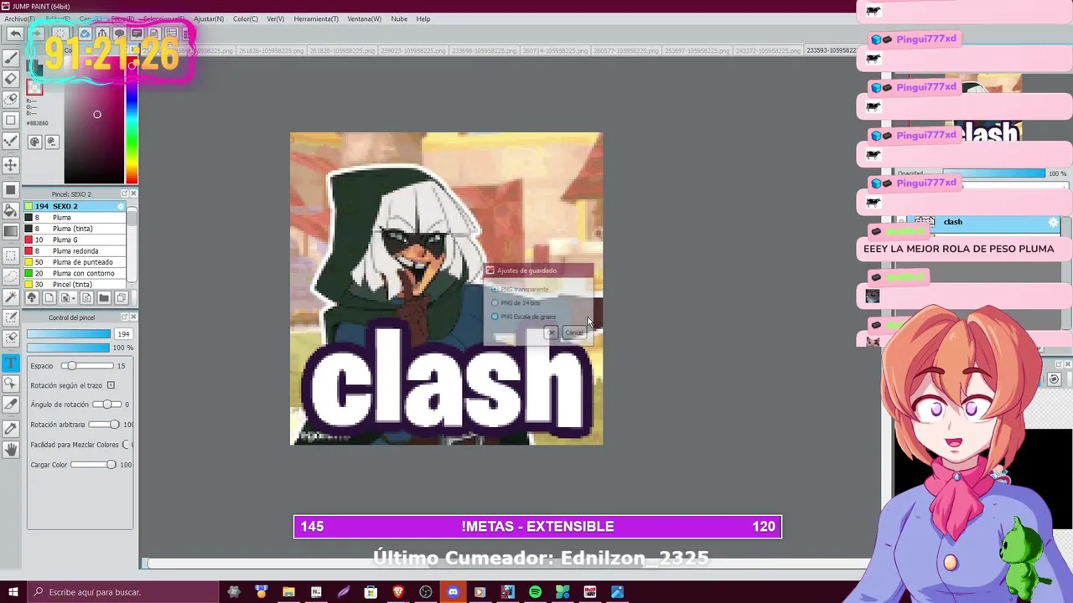Click the cloud brush download icon
This screenshot has width=1073, height=603.
(x=32, y=297)
